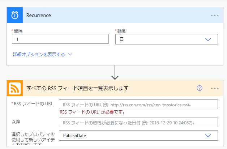Screen dimensions: 227x149
Task: Open the PublishDate property dropdown
Action: coord(138,136)
